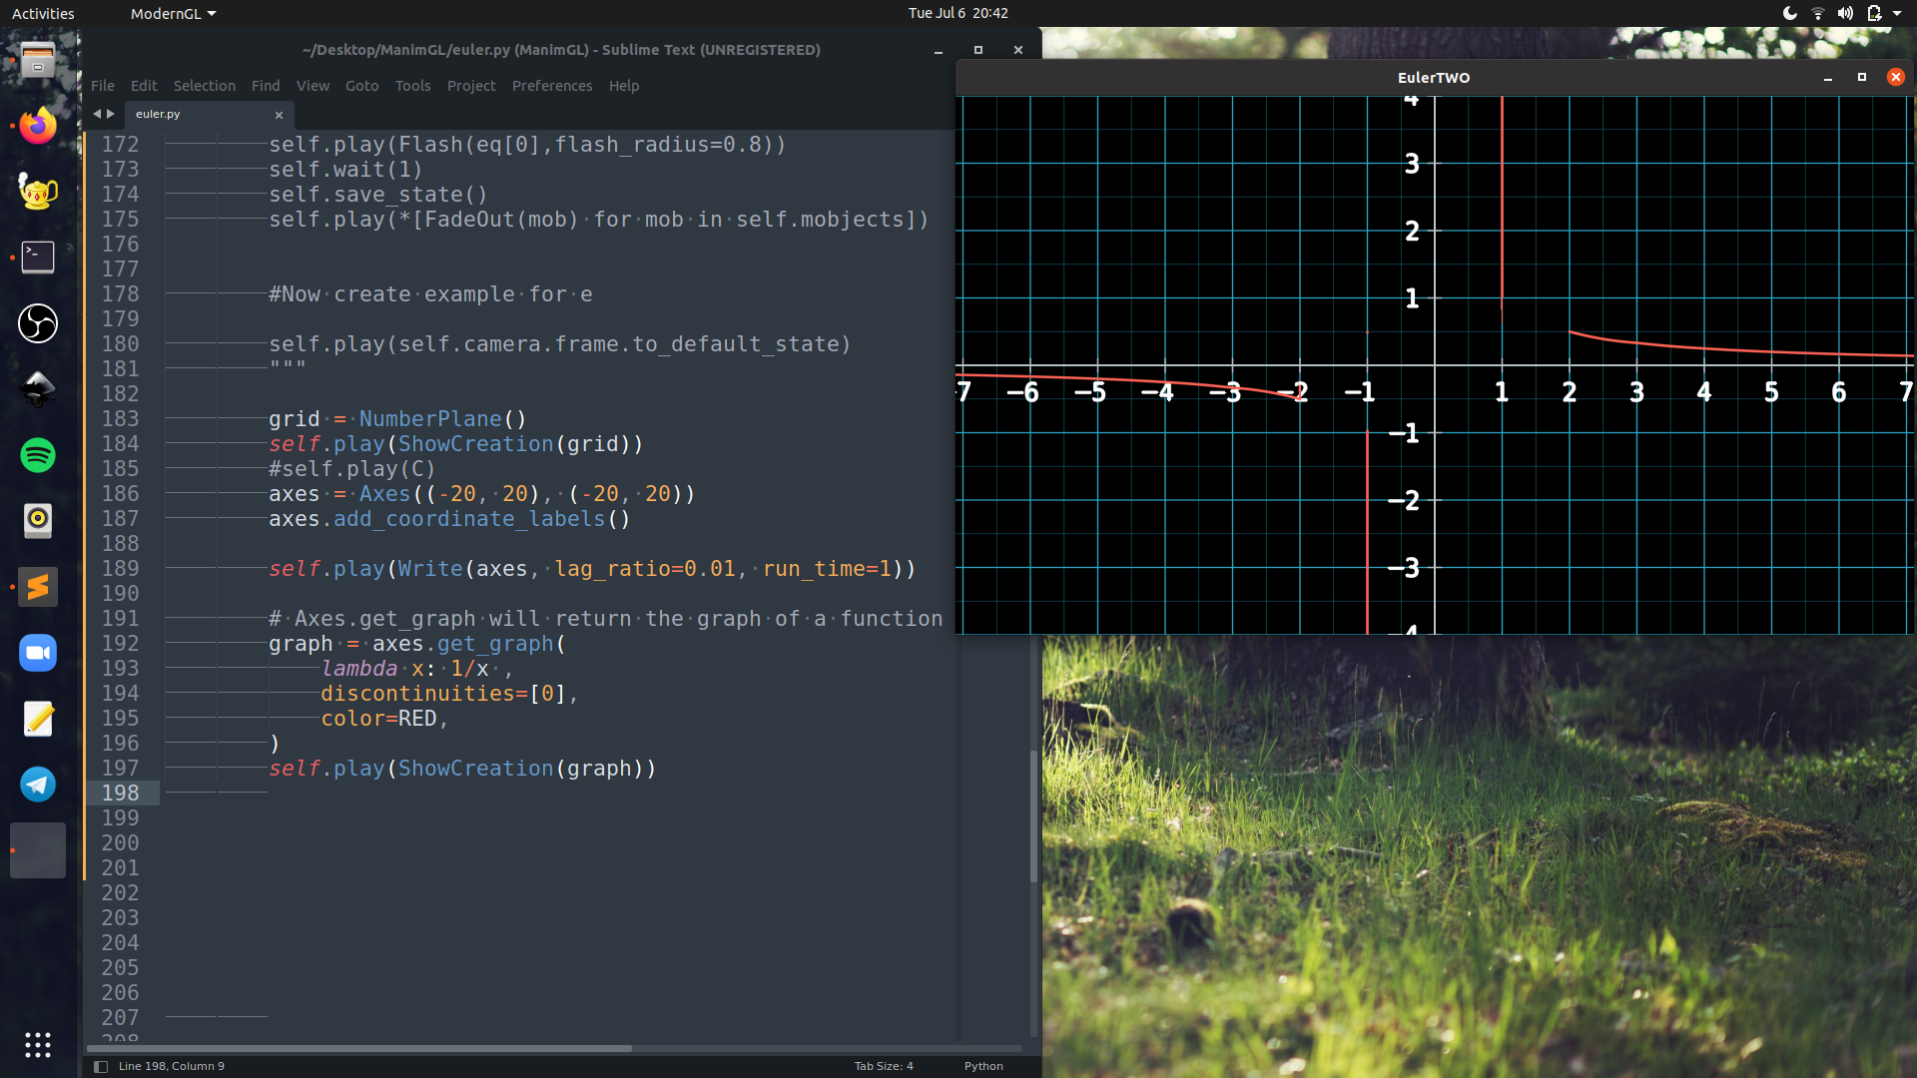Launch the Zoom app from the dock
This screenshot has height=1078, width=1917.
(37, 653)
